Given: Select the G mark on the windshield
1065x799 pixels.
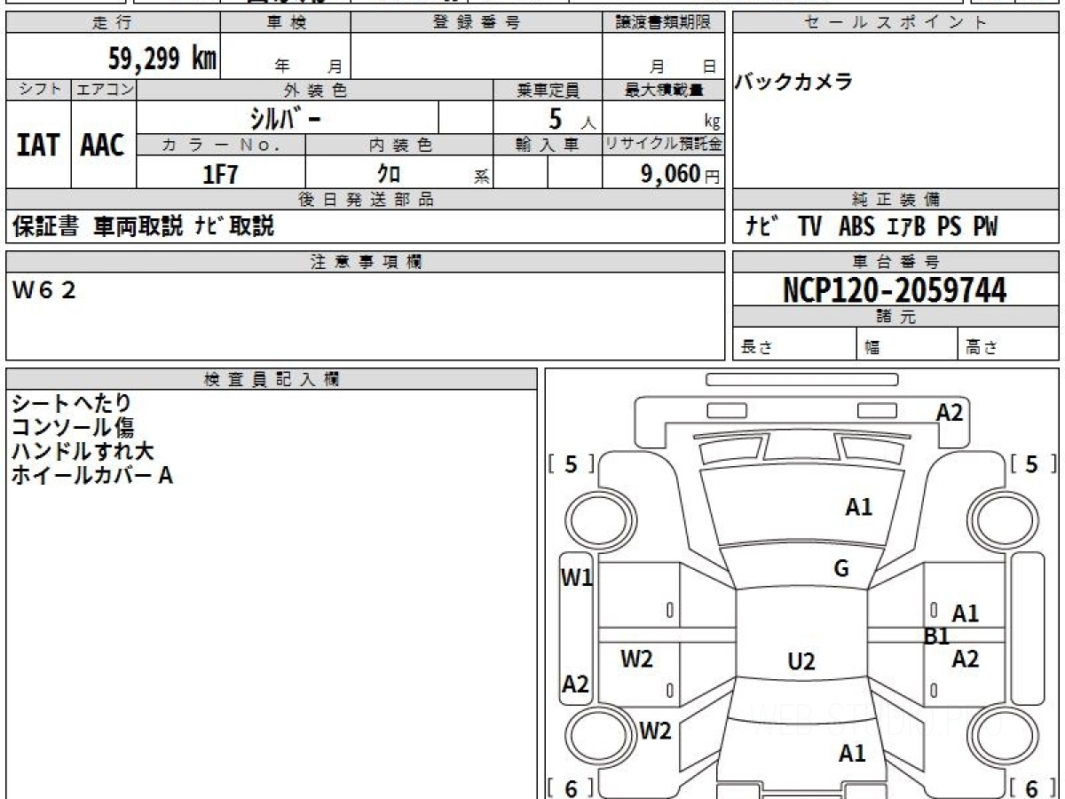Looking at the screenshot, I should click(841, 569).
